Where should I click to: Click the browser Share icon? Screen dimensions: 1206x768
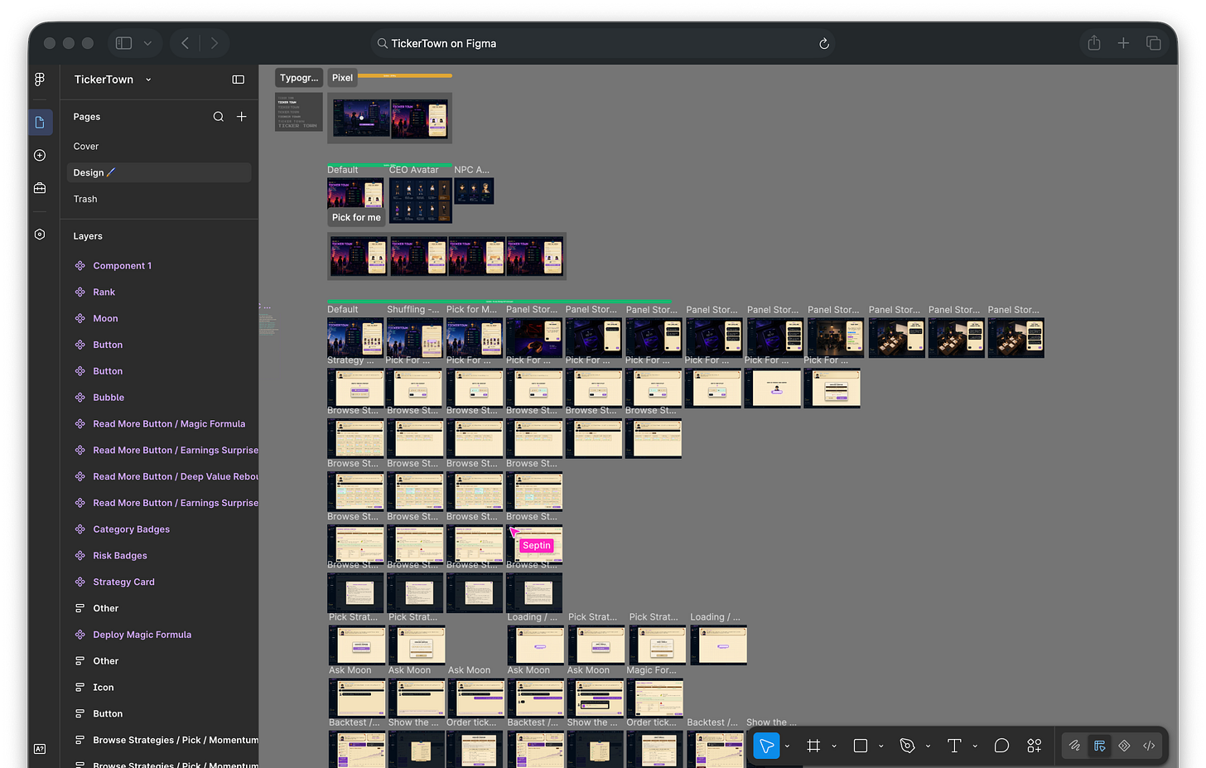[x=1094, y=43]
